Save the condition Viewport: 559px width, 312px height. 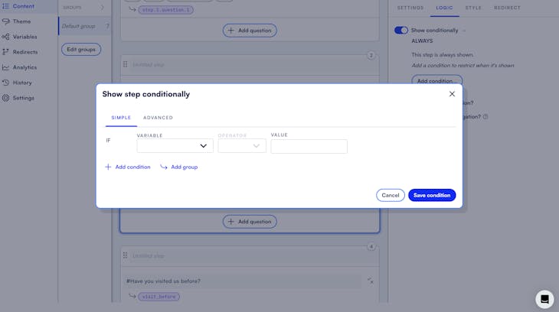432,195
